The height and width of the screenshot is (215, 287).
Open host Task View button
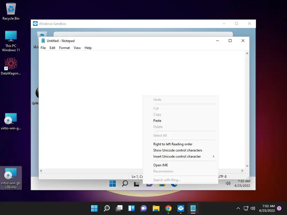(119, 208)
